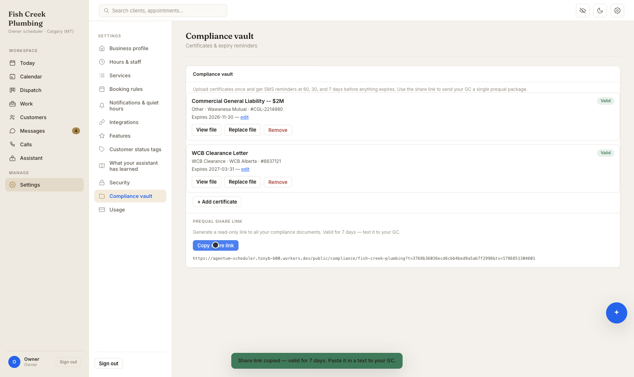
Task: Go to Customers page
Action: pos(45,117)
